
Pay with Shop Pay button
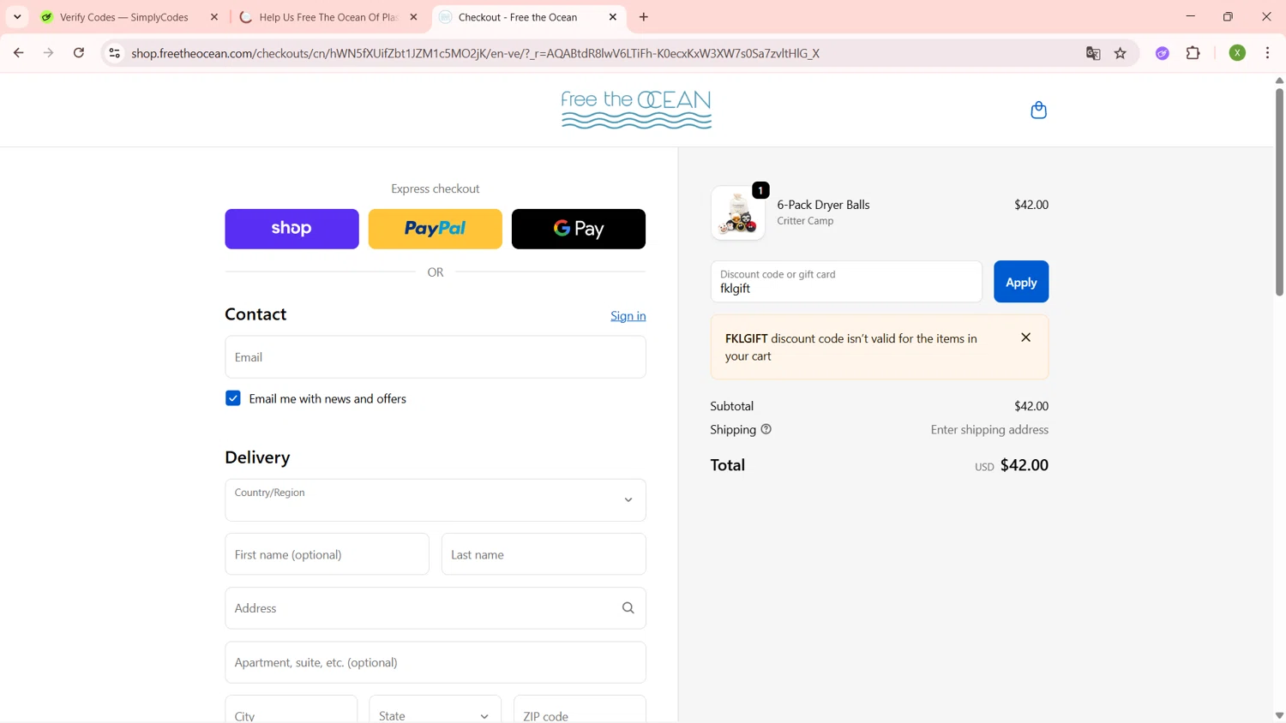point(292,229)
